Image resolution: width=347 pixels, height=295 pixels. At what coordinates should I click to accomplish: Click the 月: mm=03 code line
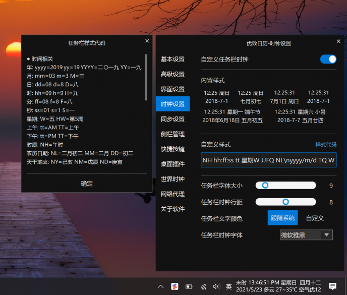[x=55, y=76]
